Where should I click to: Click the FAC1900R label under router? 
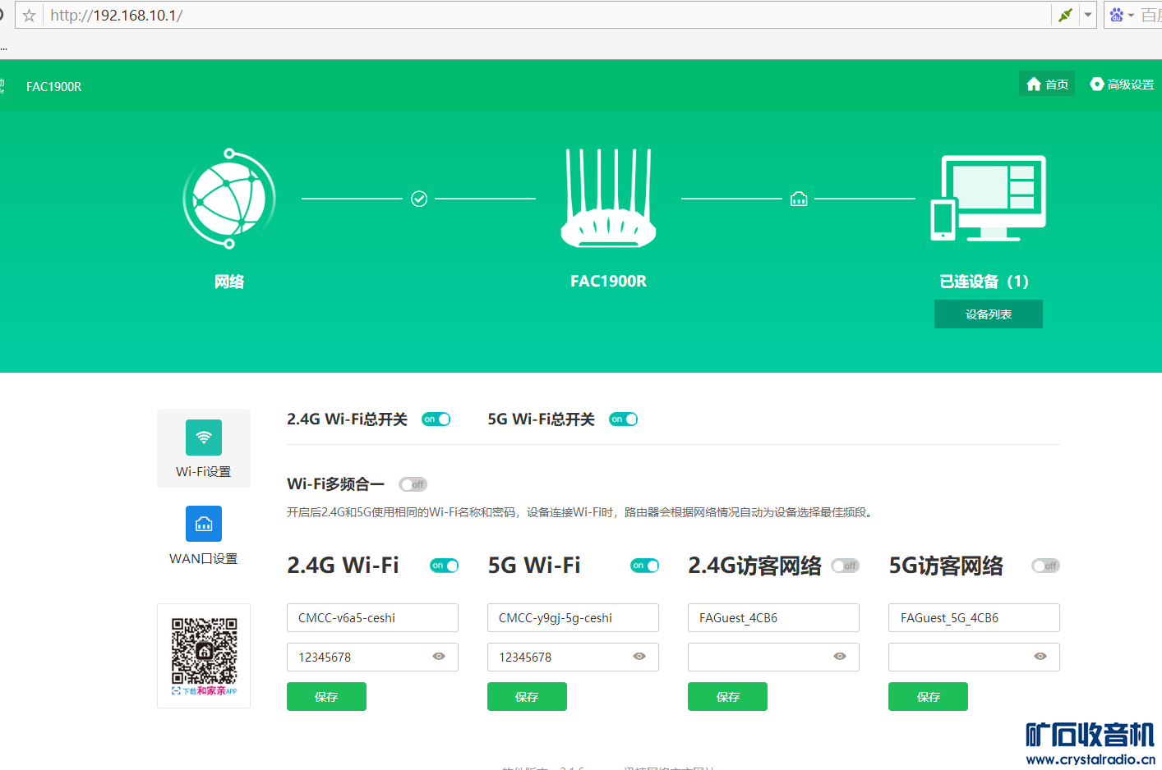click(608, 281)
